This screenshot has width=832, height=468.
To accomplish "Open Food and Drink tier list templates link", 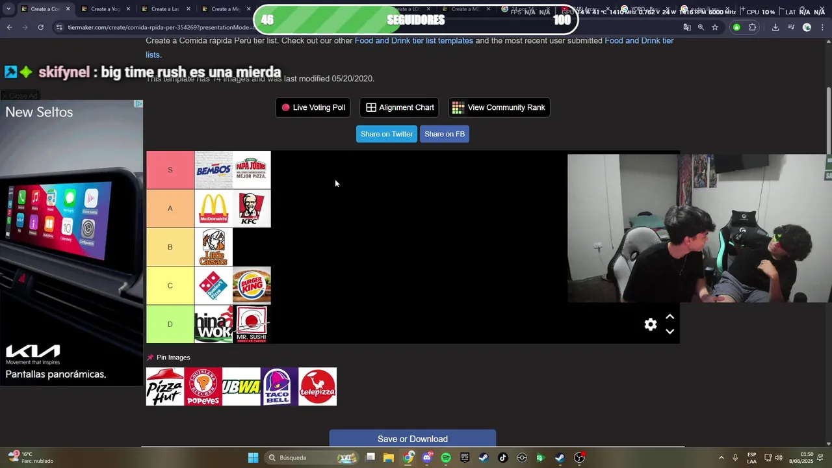I will click(414, 40).
